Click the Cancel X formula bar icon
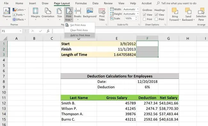This screenshot has width=208, height=126. (x=33, y=31)
